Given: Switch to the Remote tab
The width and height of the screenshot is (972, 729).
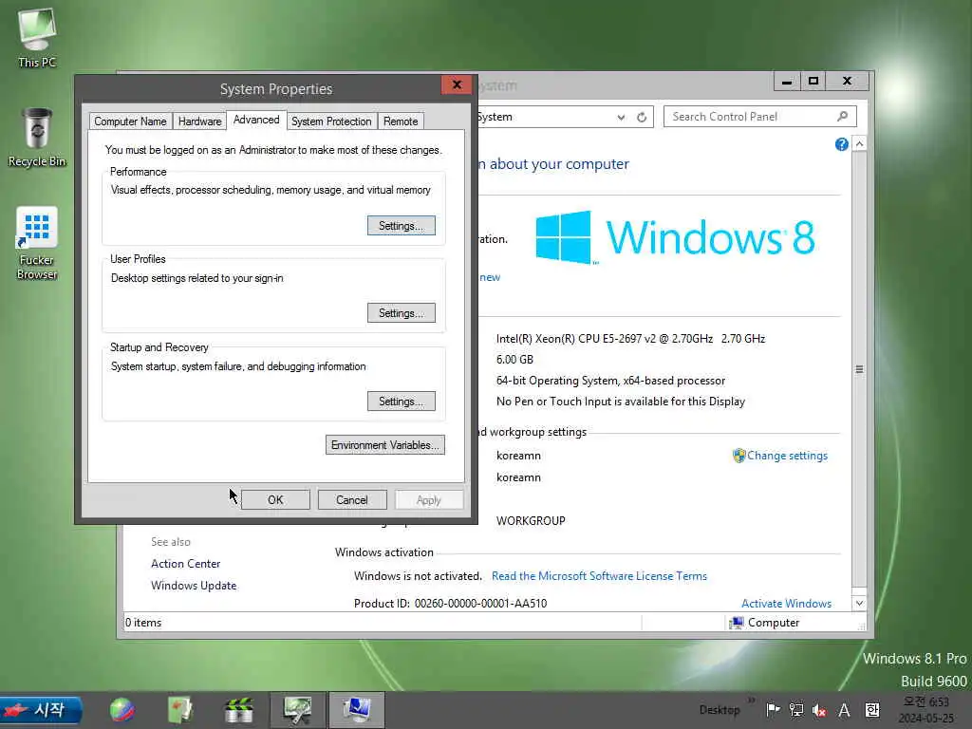Looking at the screenshot, I should [401, 121].
